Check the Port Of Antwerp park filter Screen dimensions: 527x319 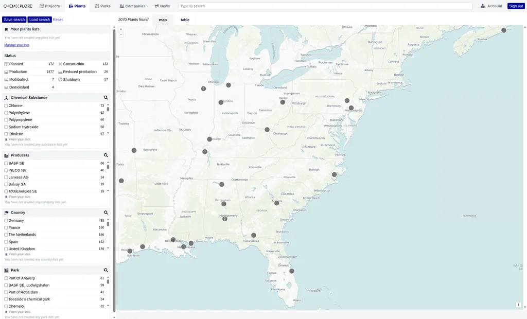point(6,278)
